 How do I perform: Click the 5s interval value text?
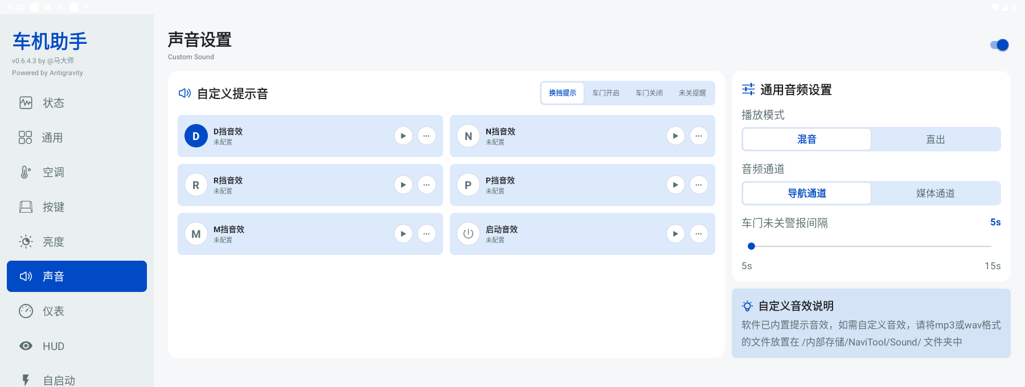coord(995,223)
